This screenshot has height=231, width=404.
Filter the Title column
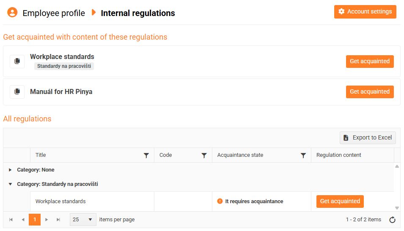tap(146, 156)
